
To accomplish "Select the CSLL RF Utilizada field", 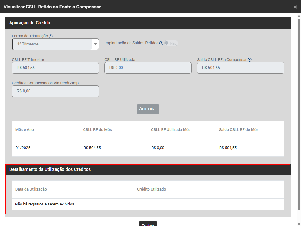I will (x=148, y=68).
